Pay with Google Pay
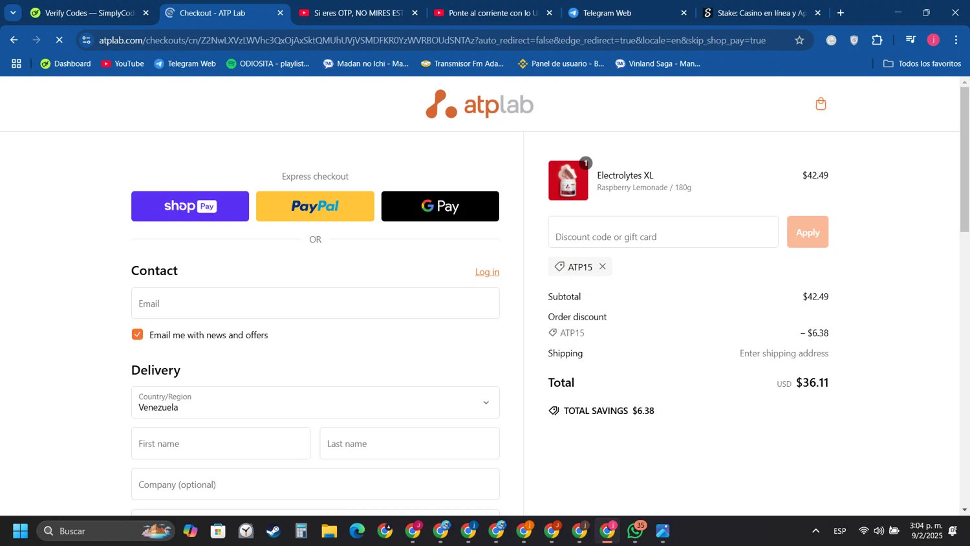The image size is (970, 546). [x=440, y=206]
